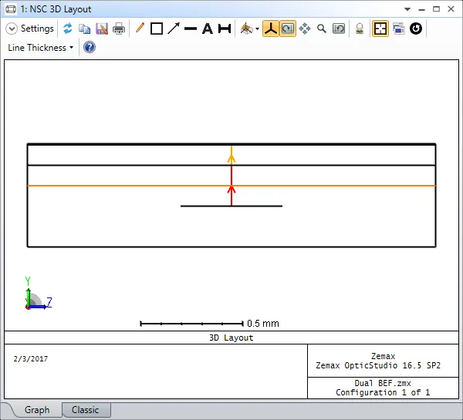
Task: Toggle the coordinate axes display button
Action: pos(270,29)
